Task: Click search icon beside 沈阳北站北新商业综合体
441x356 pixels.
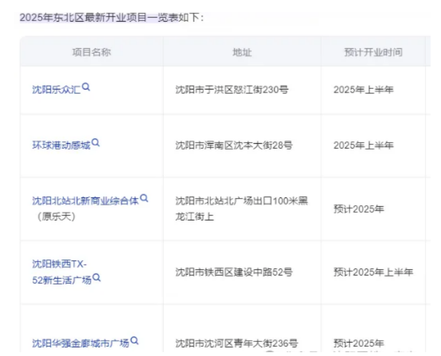Action: [144, 198]
